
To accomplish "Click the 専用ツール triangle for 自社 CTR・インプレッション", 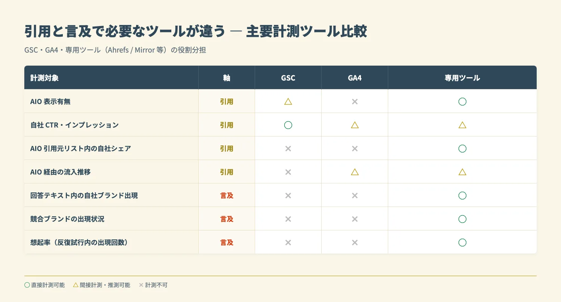I will (x=462, y=125).
